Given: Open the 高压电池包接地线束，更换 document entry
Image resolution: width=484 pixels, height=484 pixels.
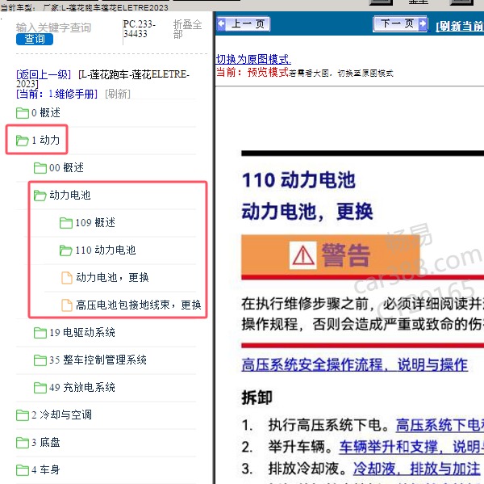Looking at the screenshot, I should point(139,305).
